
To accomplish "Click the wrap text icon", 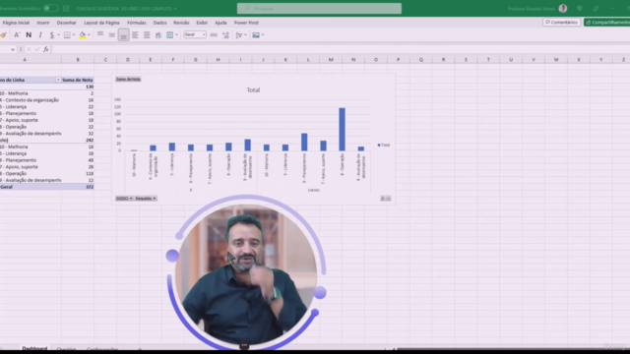I will [x=158, y=35].
